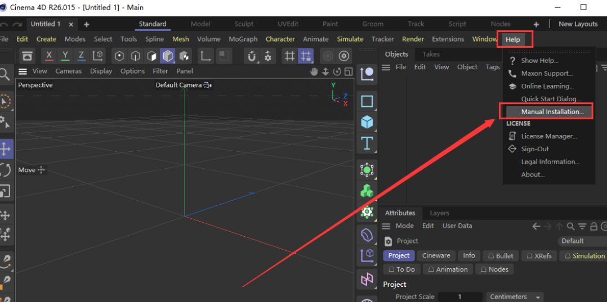The width and height of the screenshot is (607, 302).
Task: Toggle the Enable Snap magnet icon
Action: (252, 56)
